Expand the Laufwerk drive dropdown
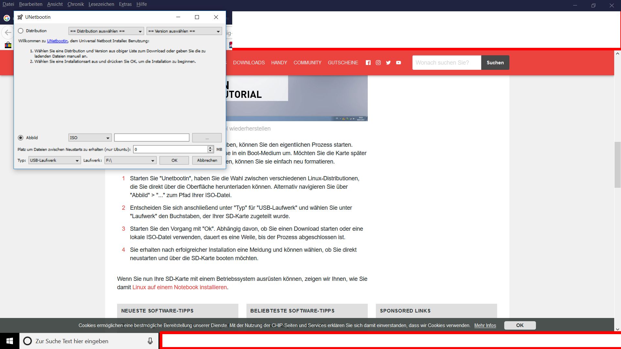This screenshot has height=349, width=621. [x=130, y=160]
